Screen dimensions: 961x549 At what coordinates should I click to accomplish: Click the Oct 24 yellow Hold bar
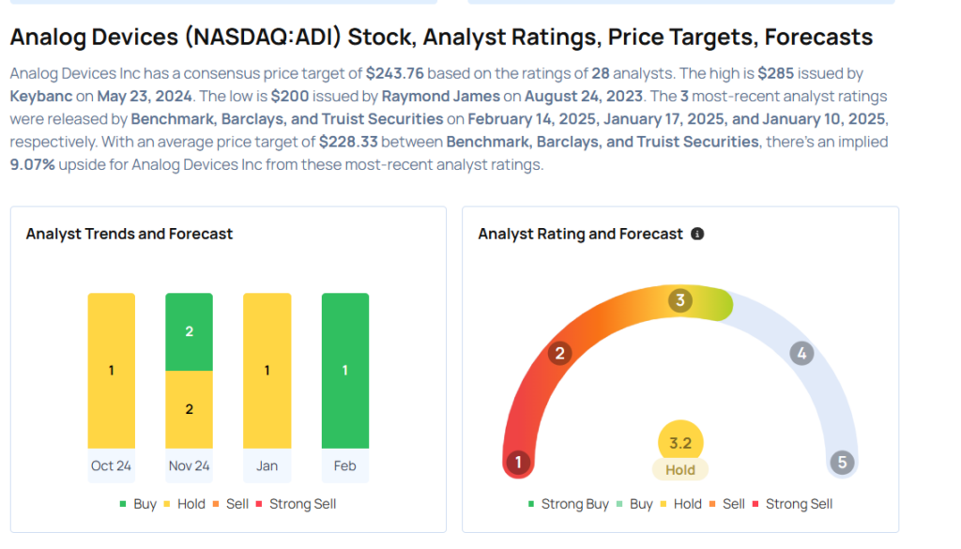pyautogui.click(x=112, y=371)
